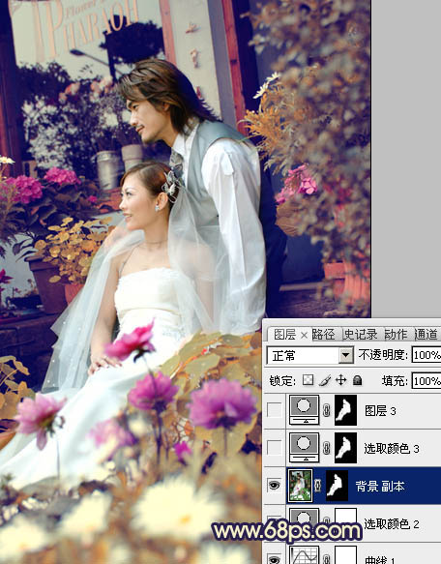Click the 不透明度 label
Screen dimensions: 441x564
coord(383,355)
